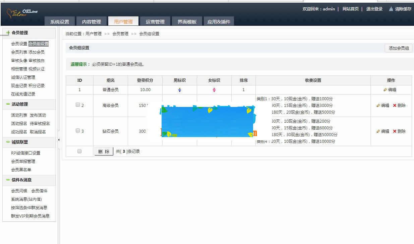Open the 运营管理 tab

155,21
